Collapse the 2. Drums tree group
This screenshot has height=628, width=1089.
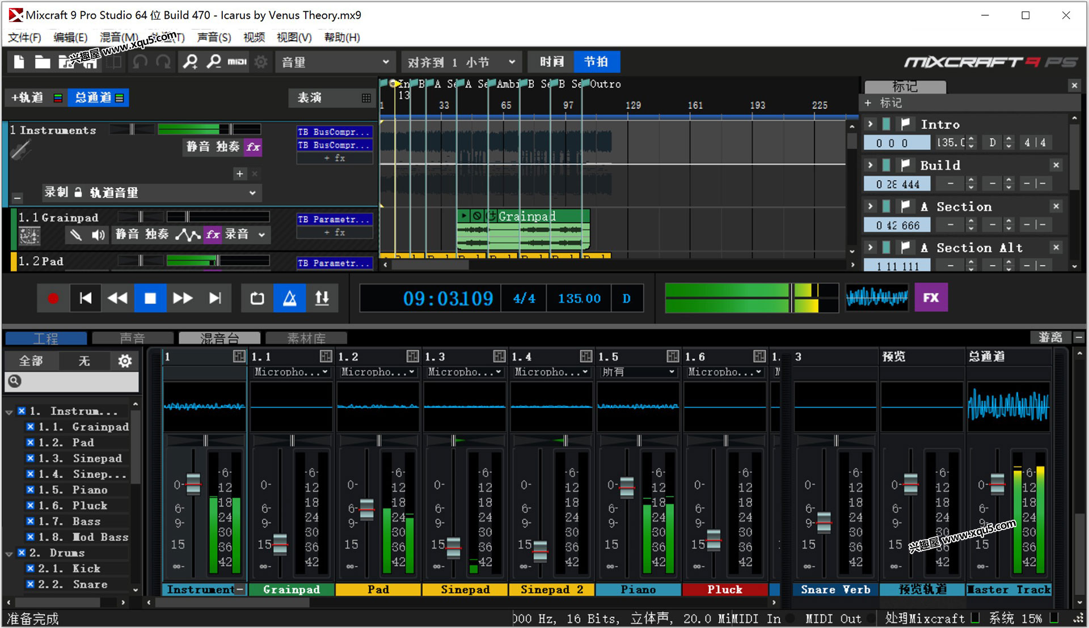9,554
